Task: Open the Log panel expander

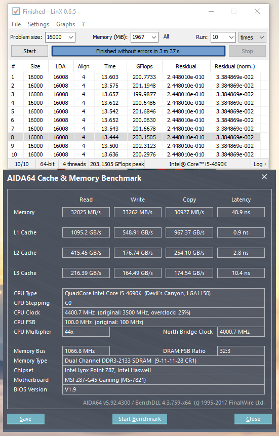Action: click(260, 164)
